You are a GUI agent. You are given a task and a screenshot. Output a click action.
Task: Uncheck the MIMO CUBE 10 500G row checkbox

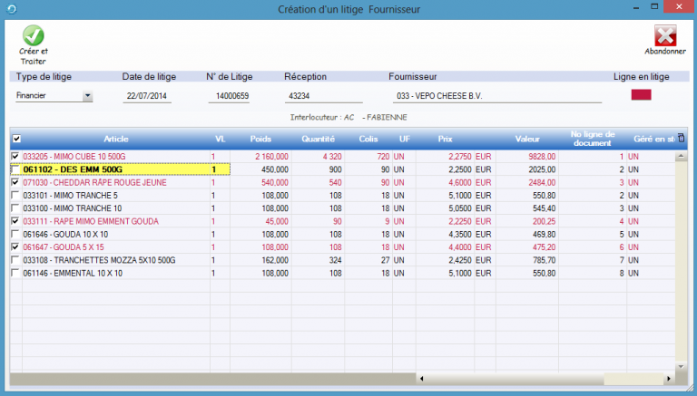pos(15,157)
